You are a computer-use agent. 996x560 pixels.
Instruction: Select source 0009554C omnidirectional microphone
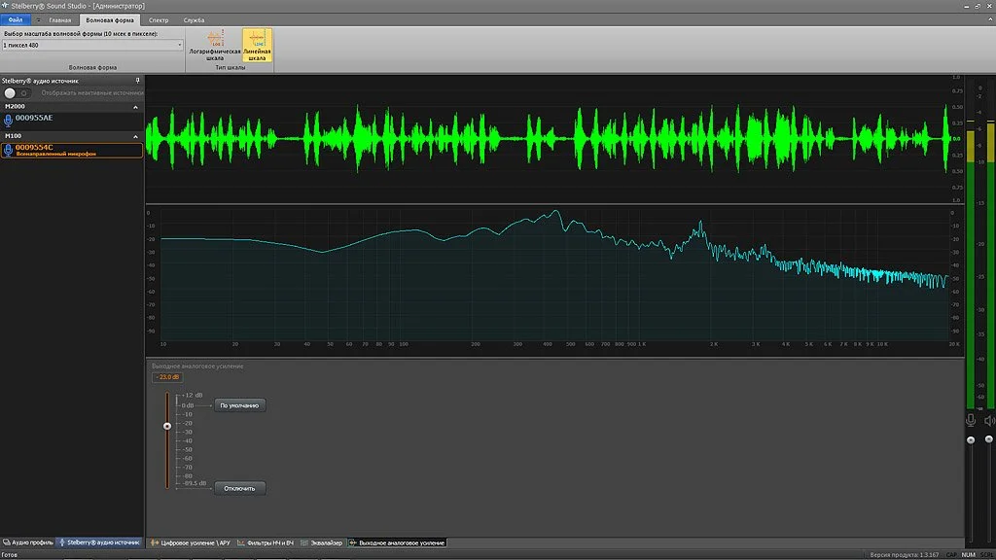pos(72,150)
